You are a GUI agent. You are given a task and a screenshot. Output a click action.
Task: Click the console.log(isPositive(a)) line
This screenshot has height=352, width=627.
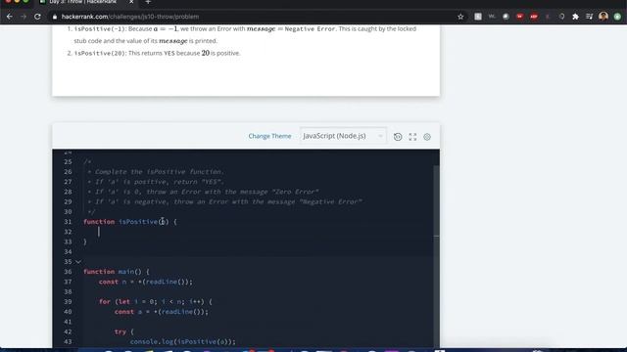click(x=183, y=341)
